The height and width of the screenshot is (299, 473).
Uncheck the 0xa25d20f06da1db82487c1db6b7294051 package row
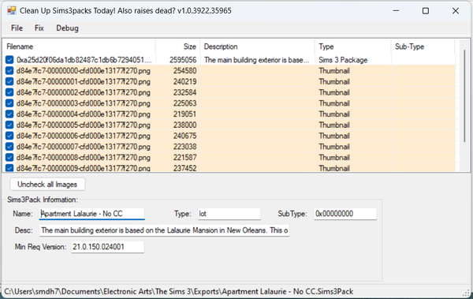pyautogui.click(x=9, y=60)
